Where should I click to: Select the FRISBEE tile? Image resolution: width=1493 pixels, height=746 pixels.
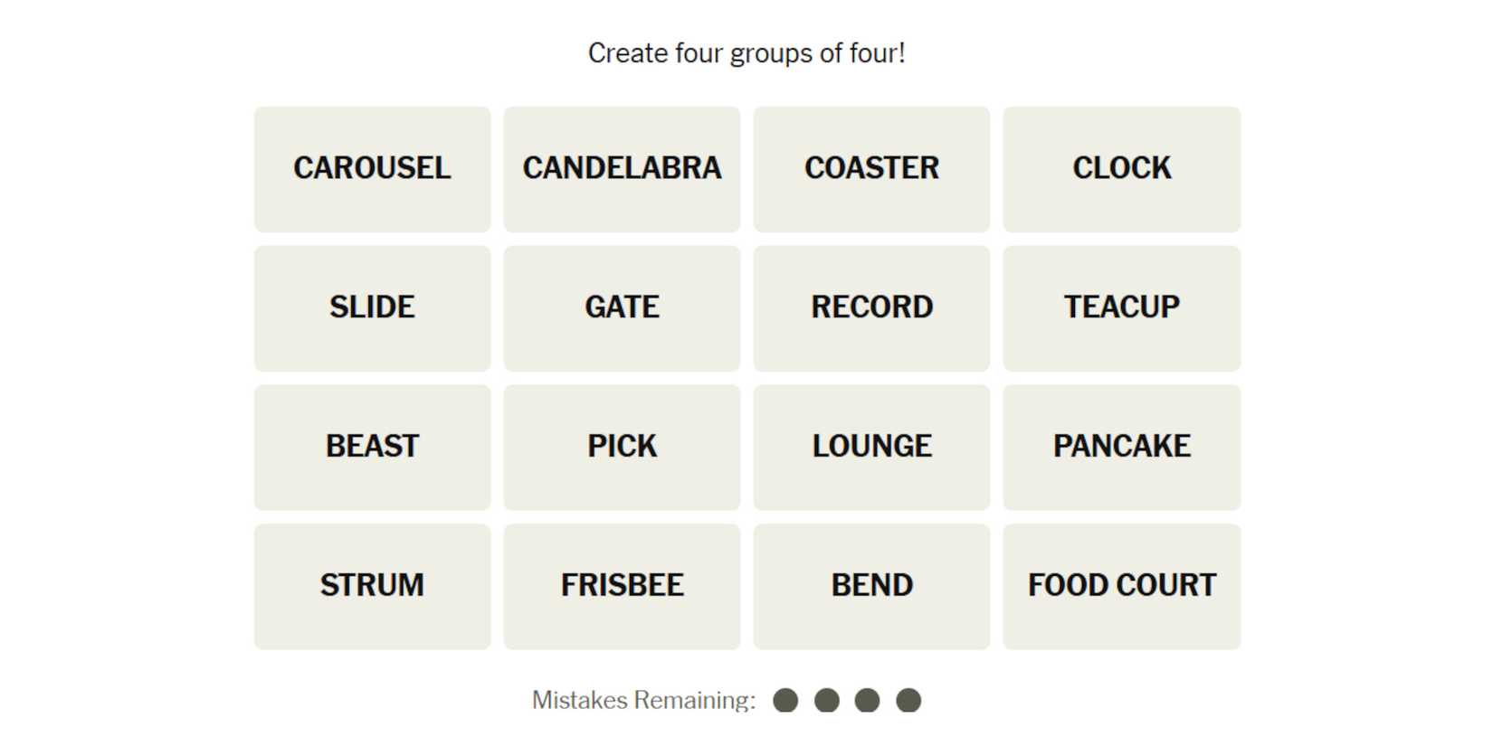(x=622, y=587)
